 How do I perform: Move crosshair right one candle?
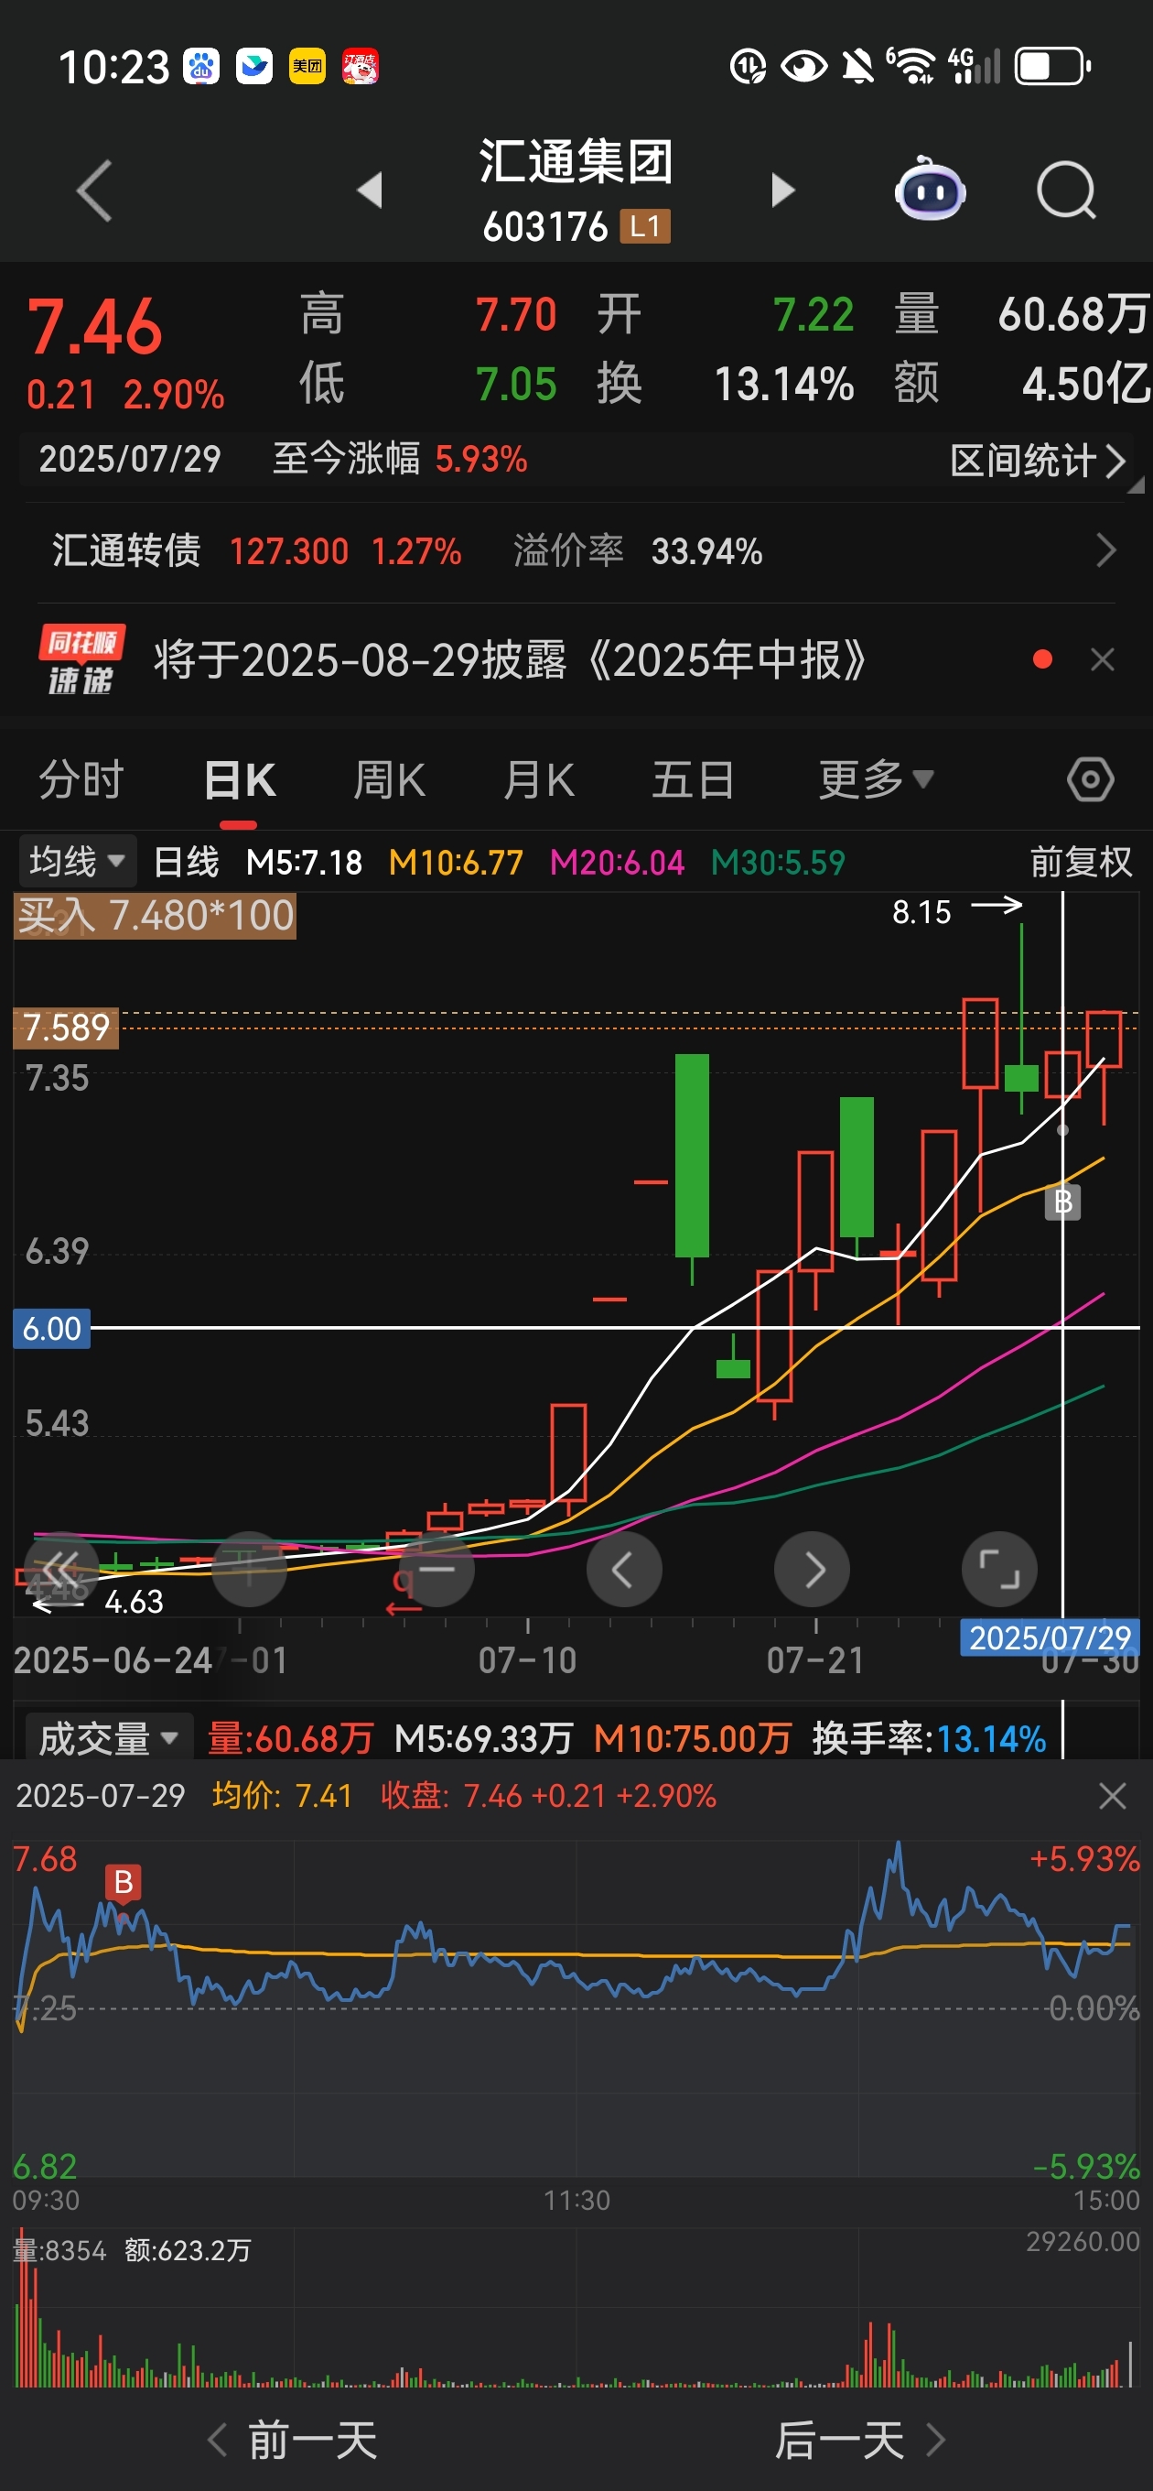(812, 1570)
